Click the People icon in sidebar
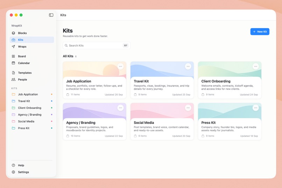 coord(13,79)
